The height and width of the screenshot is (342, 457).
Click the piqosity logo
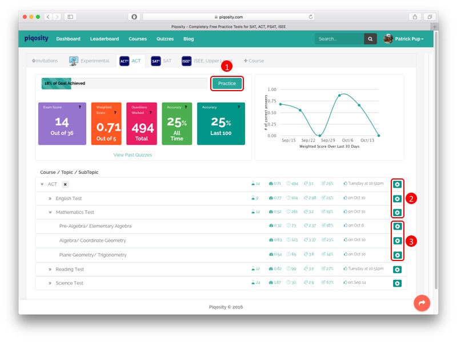(x=37, y=38)
